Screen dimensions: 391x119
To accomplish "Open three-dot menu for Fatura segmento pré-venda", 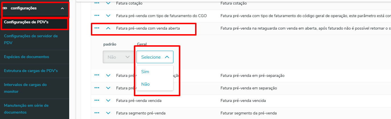I will click(97, 113).
